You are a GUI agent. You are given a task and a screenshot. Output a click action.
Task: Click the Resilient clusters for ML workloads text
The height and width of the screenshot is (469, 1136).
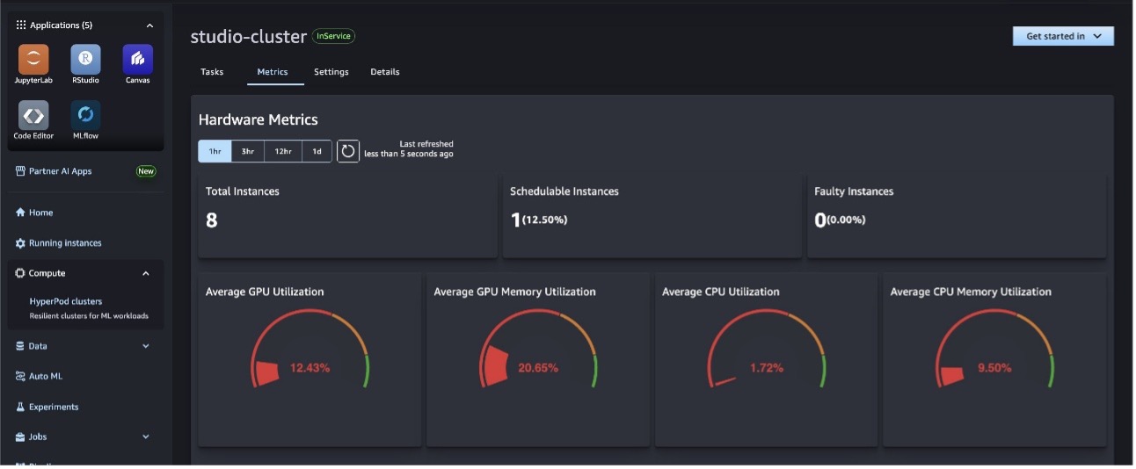(89, 316)
